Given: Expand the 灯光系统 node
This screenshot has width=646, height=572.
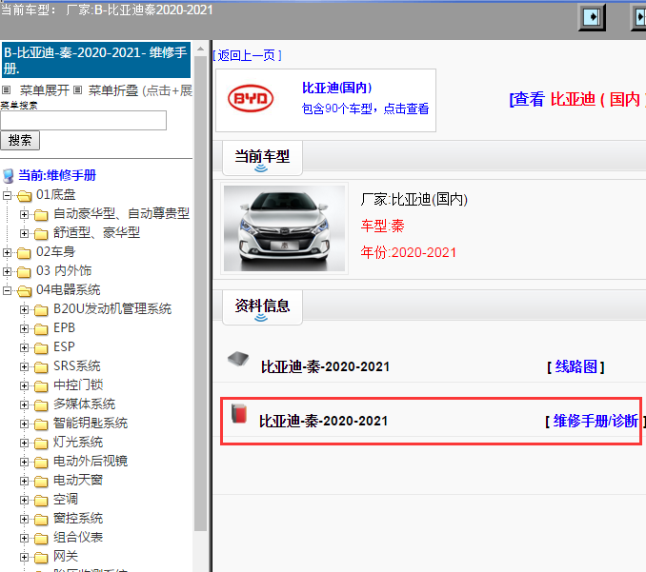Looking at the screenshot, I should pos(25,444).
